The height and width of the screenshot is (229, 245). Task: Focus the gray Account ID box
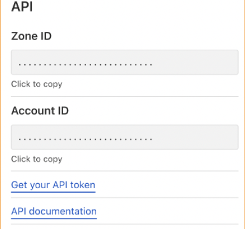pyautogui.click(x=125, y=137)
